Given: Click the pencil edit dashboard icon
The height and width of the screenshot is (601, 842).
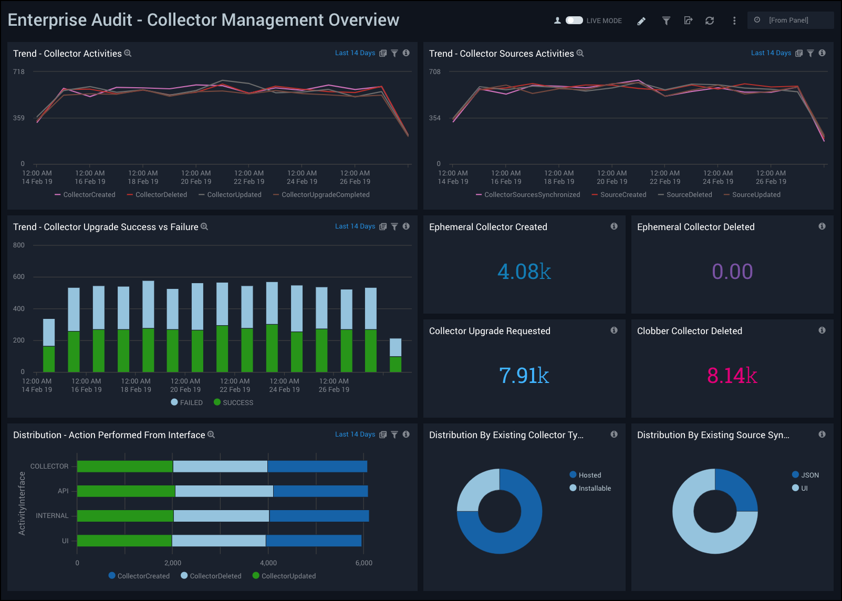Looking at the screenshot, I should point(641,21).
